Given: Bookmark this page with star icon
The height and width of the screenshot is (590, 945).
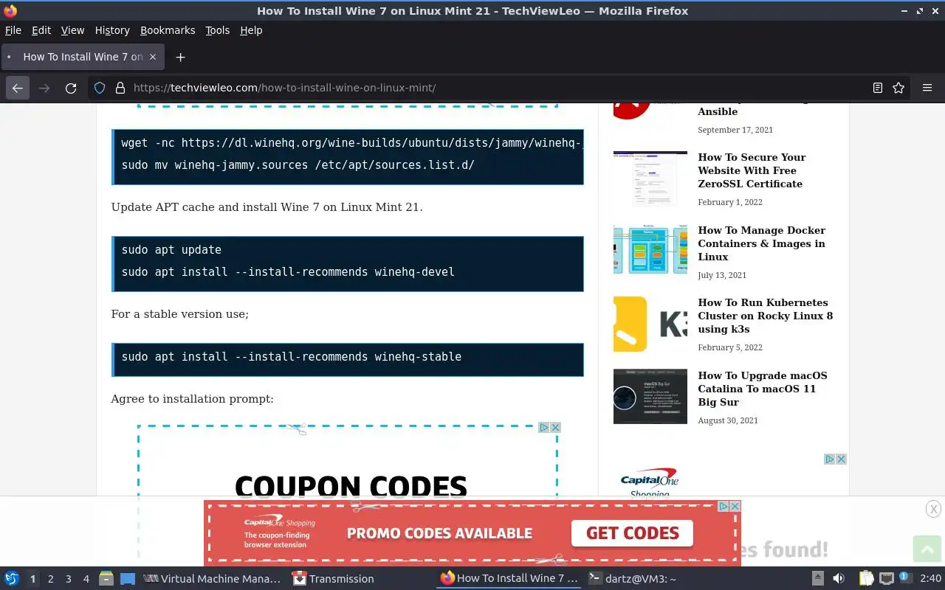Looking at the screenshot, I should pyautogui.click(x=898, y=88).
